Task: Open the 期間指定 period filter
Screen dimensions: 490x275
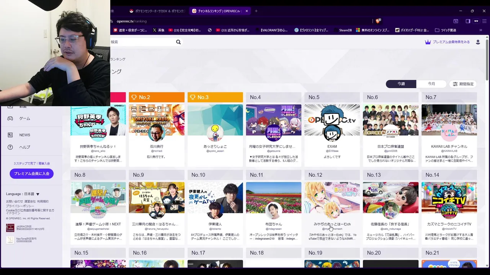Action: coord(463,84)
